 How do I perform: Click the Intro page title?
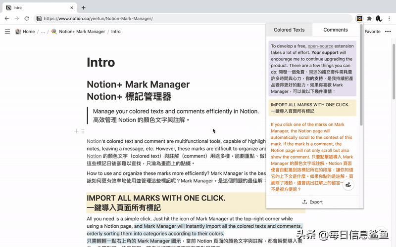coord(101,62)
